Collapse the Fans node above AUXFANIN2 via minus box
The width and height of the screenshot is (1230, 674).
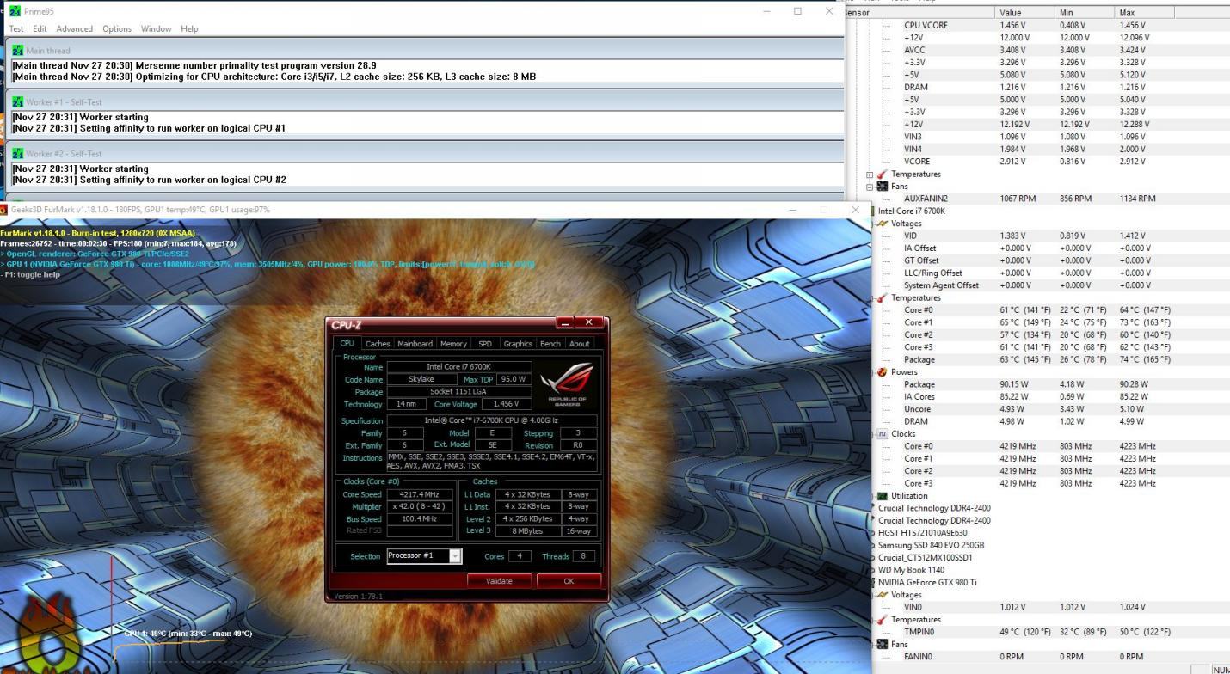[x=870, y=187]
